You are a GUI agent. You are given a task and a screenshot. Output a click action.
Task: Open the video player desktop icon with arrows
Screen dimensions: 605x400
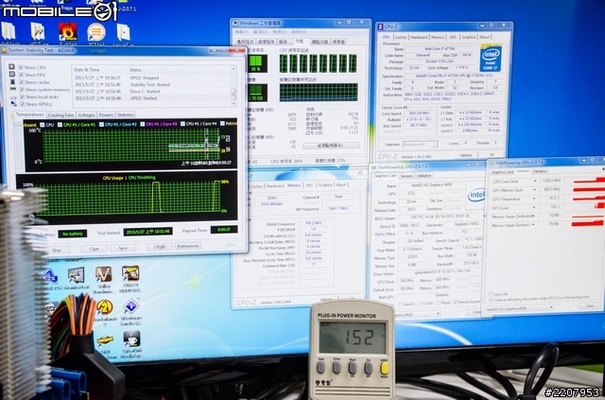pyautogui.click(x=38, y=31)
